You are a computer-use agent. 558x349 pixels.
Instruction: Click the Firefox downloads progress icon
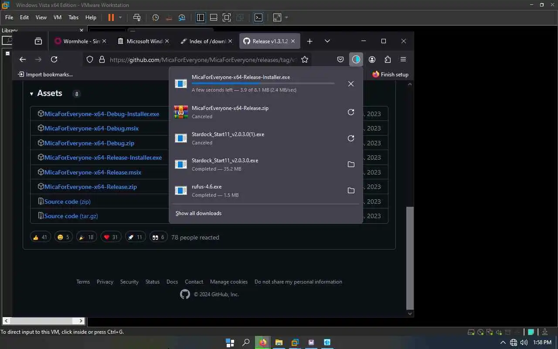[356, 59]
